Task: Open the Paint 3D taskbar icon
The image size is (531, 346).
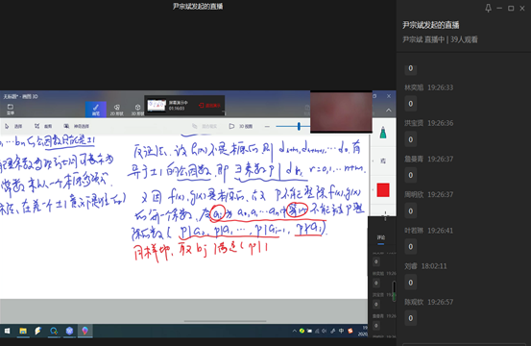Action: tap(84, 331)
